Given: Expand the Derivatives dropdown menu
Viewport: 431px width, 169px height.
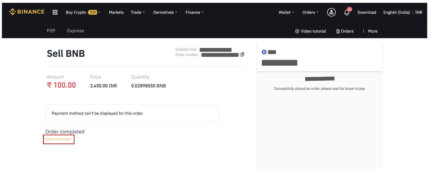Looking at the screenshot, I should coord(165,12).
